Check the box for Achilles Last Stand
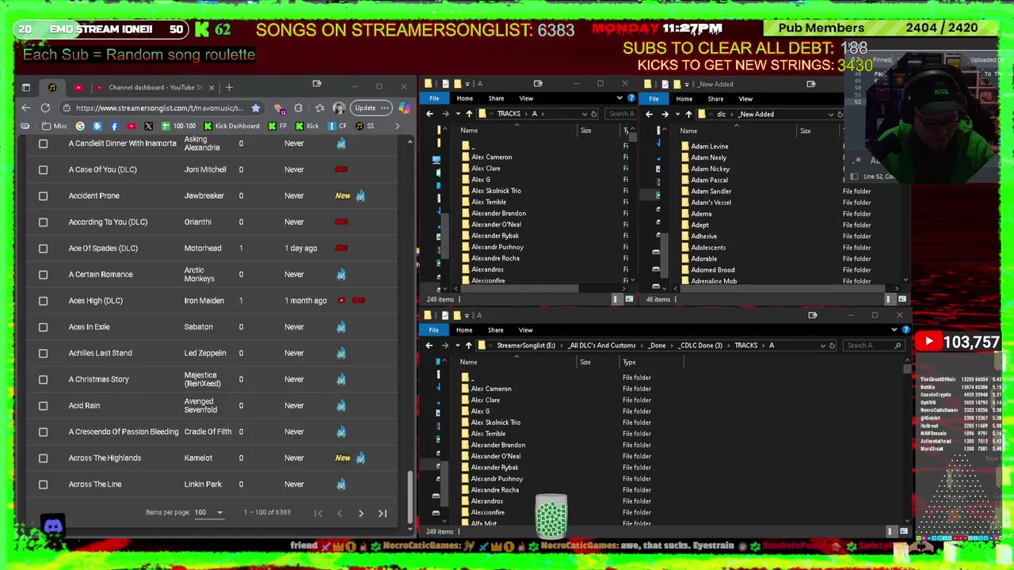This screenshot has height=570, width=1014. pos(44,353)
